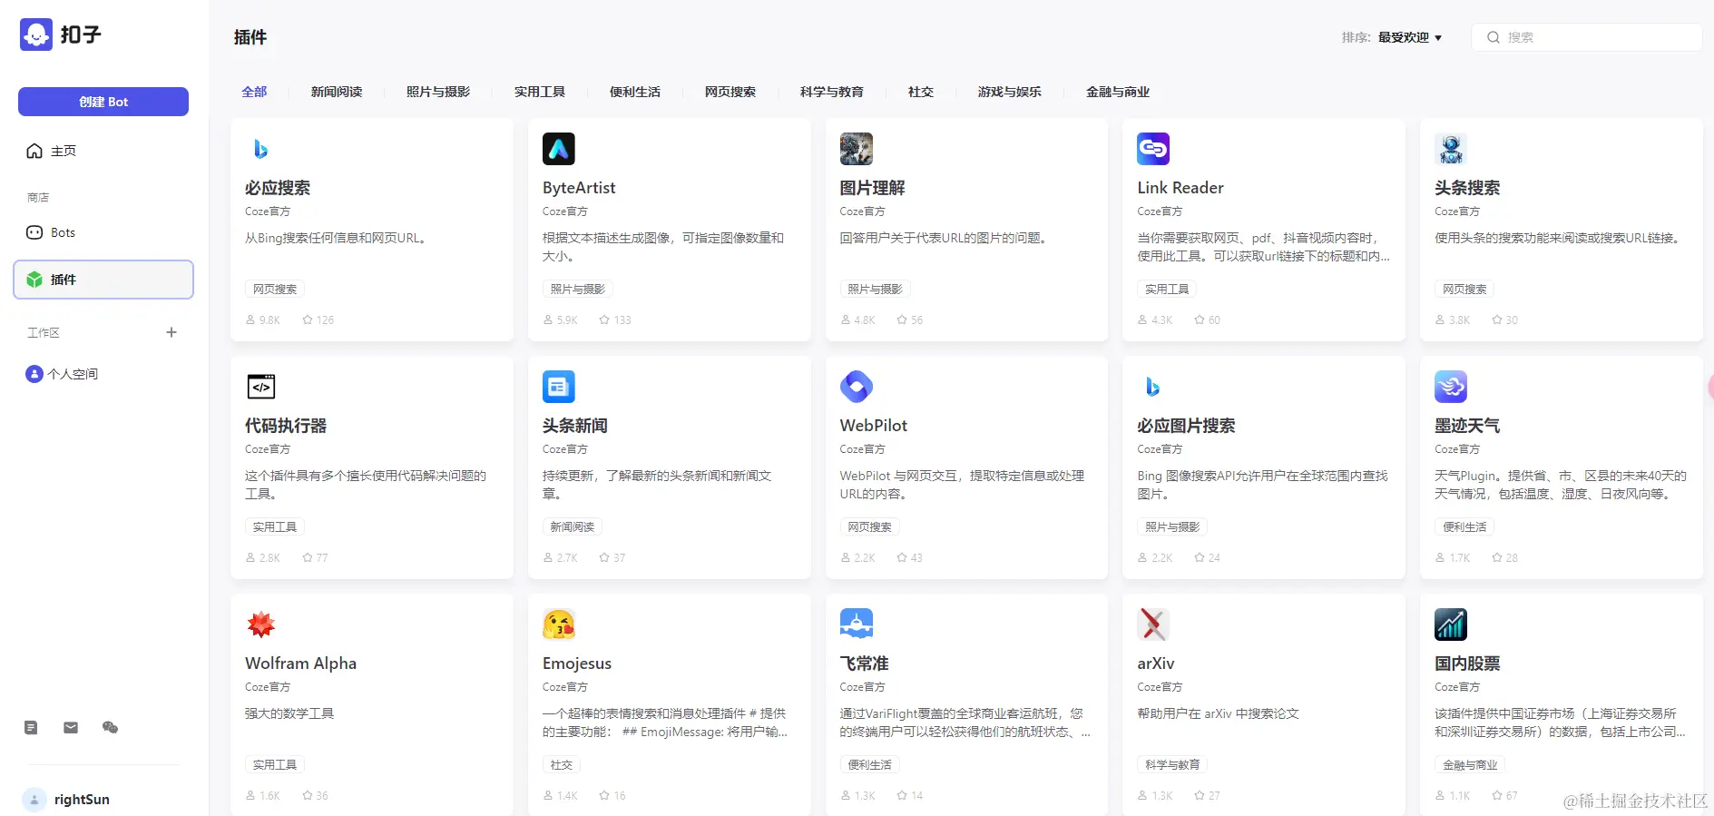
Task: Click the rightSun user avatar
Action: tap(34, 800)
